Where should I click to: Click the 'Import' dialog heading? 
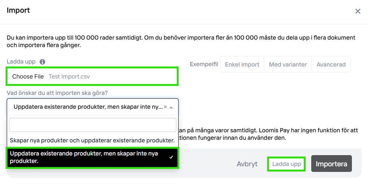(18, 10)
